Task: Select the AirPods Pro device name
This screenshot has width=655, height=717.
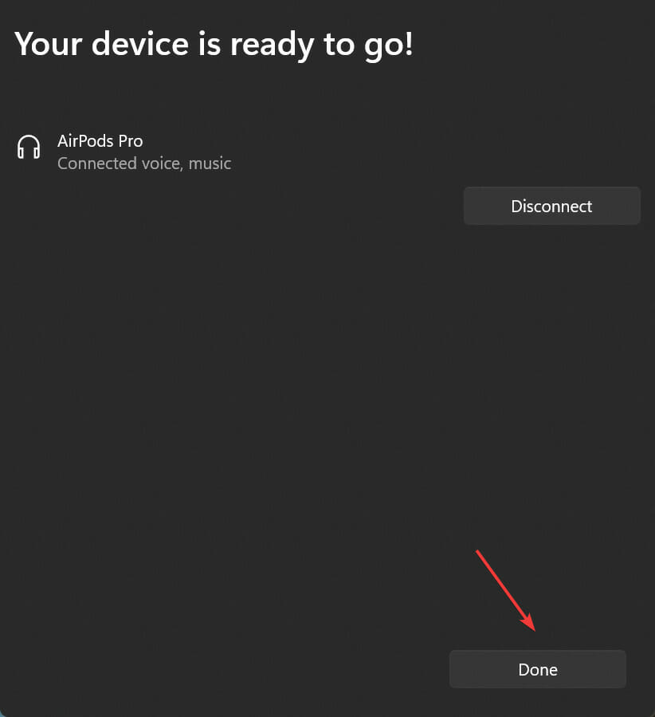Action: tap(100, 141)
